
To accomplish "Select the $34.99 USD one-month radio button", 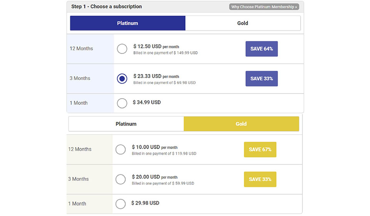I will click(122, 103).
